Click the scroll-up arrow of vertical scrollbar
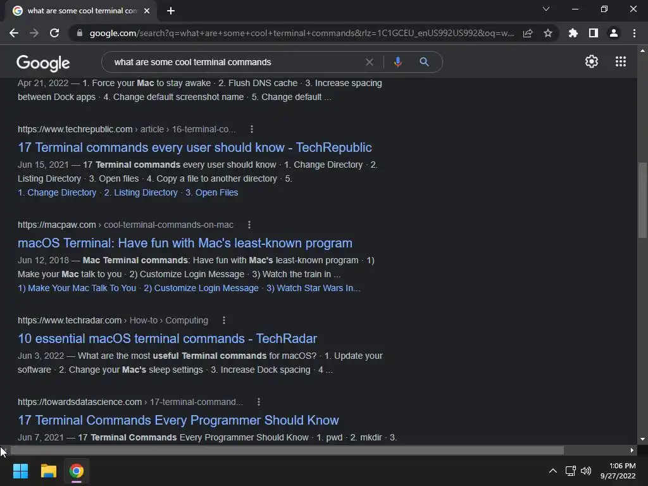The width and height of the screenshot is (648, 486). (642, 51)
